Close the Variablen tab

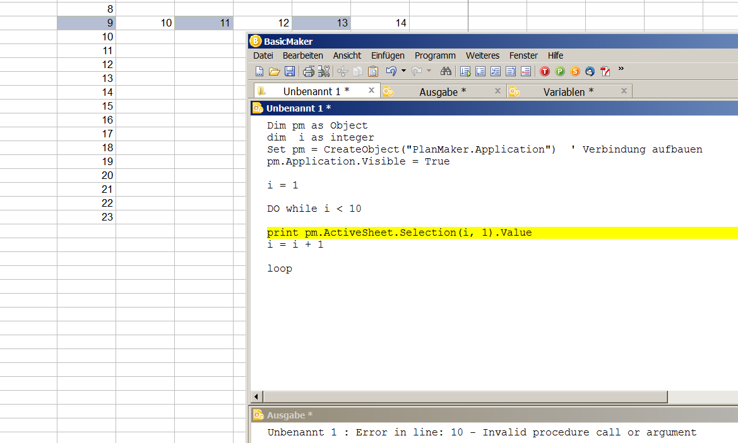(624, 91)
